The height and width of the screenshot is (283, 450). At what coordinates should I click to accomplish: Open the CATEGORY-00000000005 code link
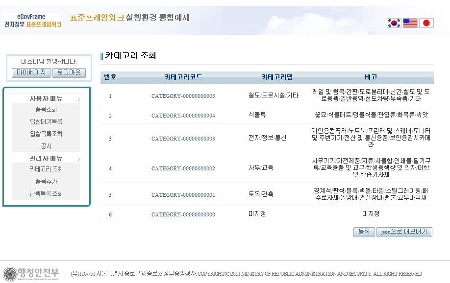(x=183, y=96)
